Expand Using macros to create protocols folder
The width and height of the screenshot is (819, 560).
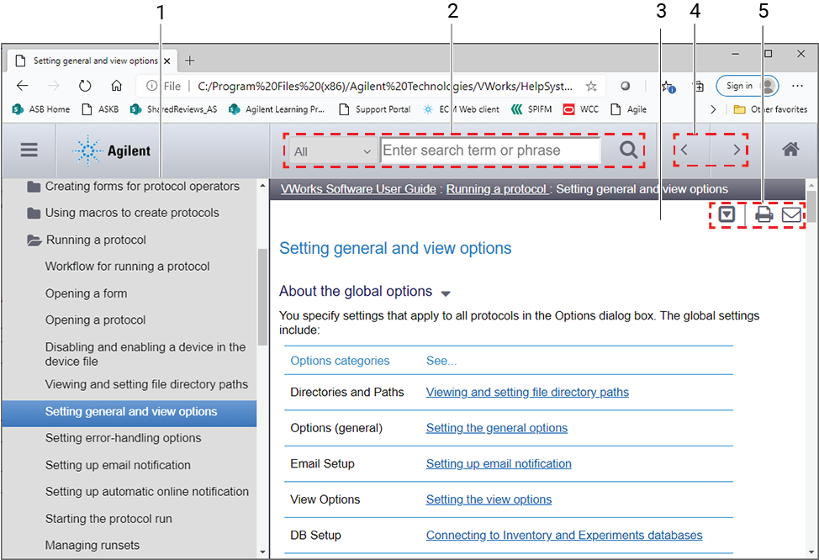[x=34, y=213]
